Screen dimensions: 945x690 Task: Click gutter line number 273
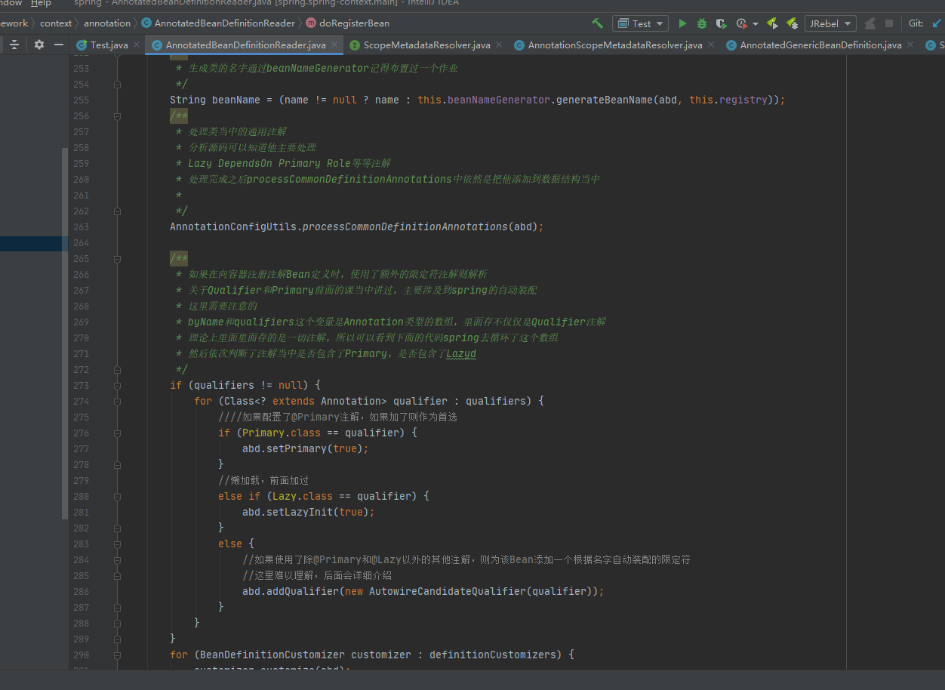tap(81, 386)
